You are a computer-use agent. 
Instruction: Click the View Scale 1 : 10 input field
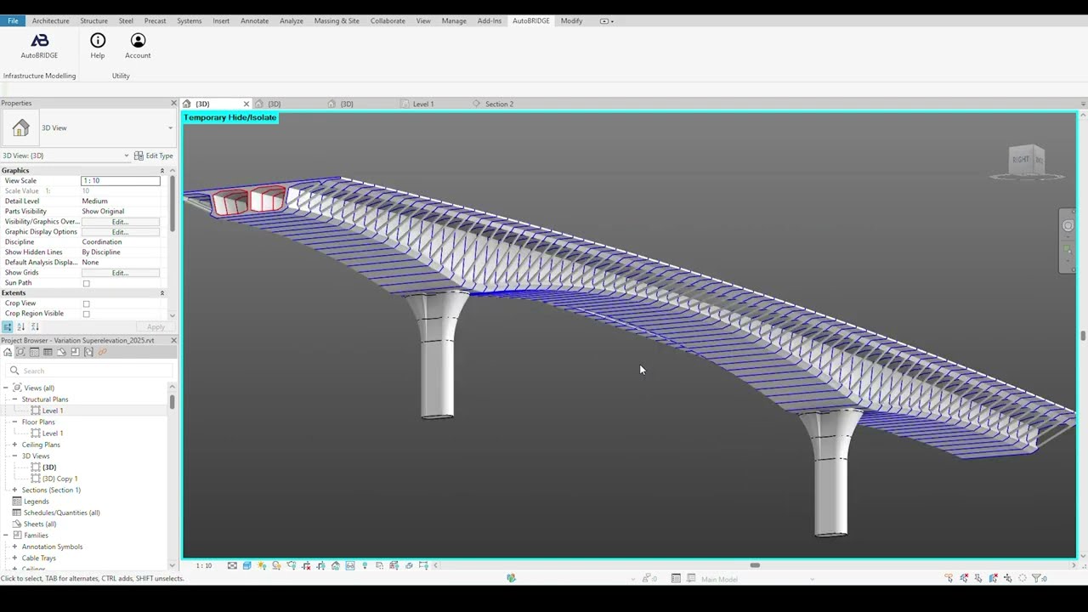(120, 181)
